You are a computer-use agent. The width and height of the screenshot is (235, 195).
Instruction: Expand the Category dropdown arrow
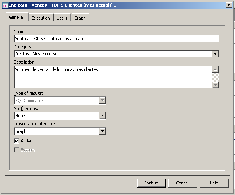pos(216,54)
